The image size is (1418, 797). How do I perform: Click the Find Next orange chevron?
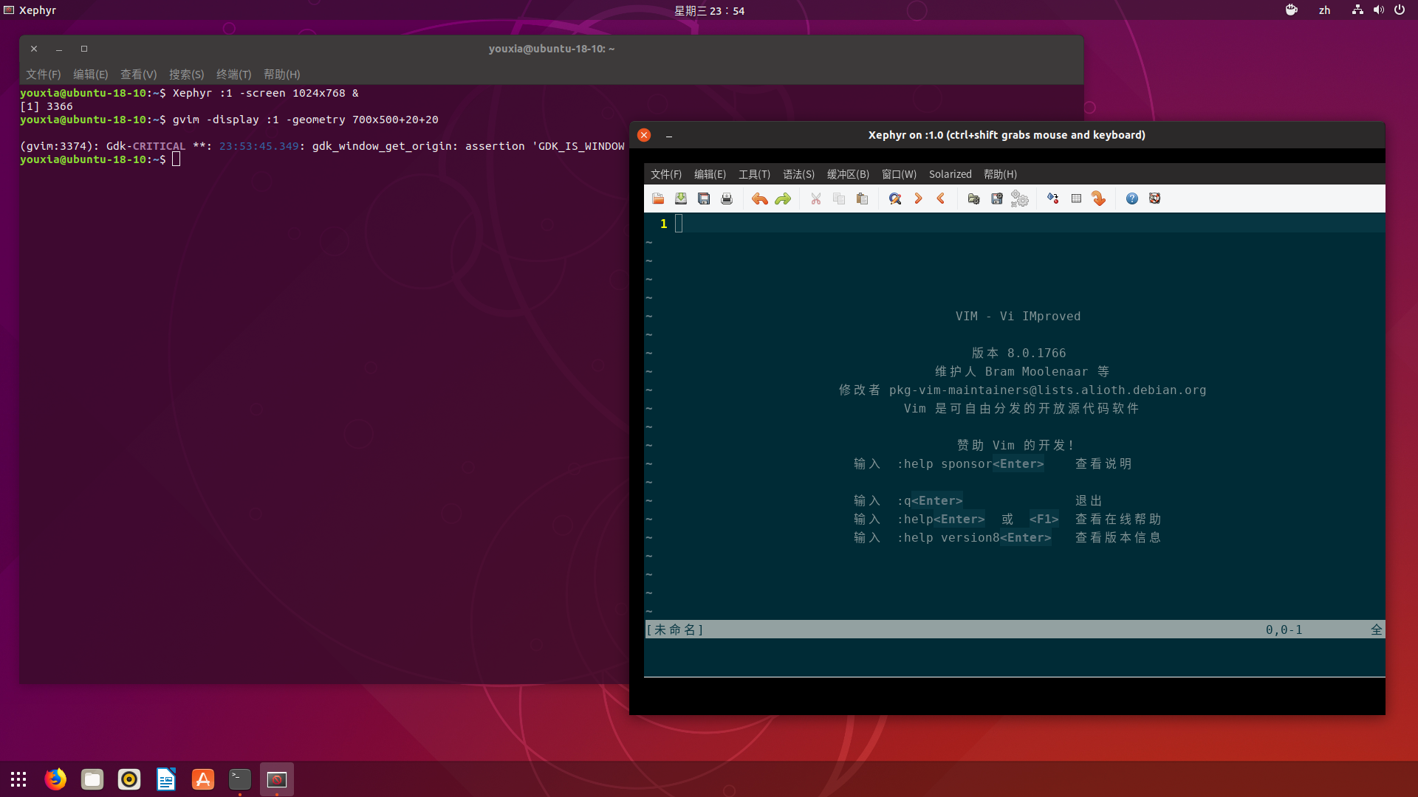(x=918, y=199)
